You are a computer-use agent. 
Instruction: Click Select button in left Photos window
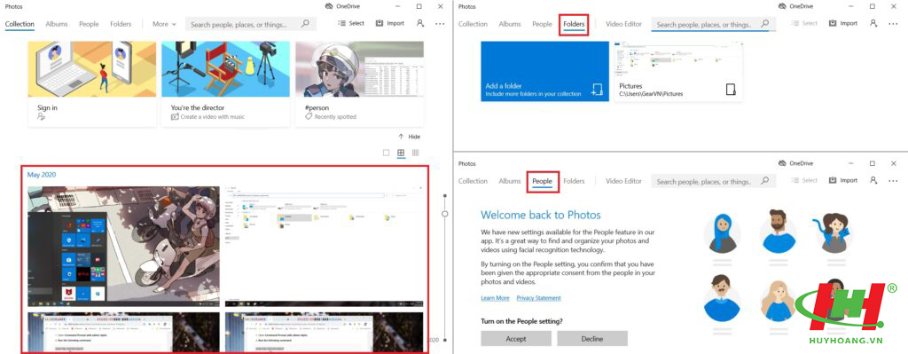[351, 23]
